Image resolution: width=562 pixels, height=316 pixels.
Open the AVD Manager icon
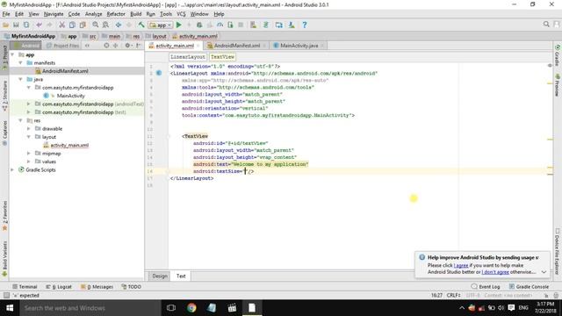point(253,25)
